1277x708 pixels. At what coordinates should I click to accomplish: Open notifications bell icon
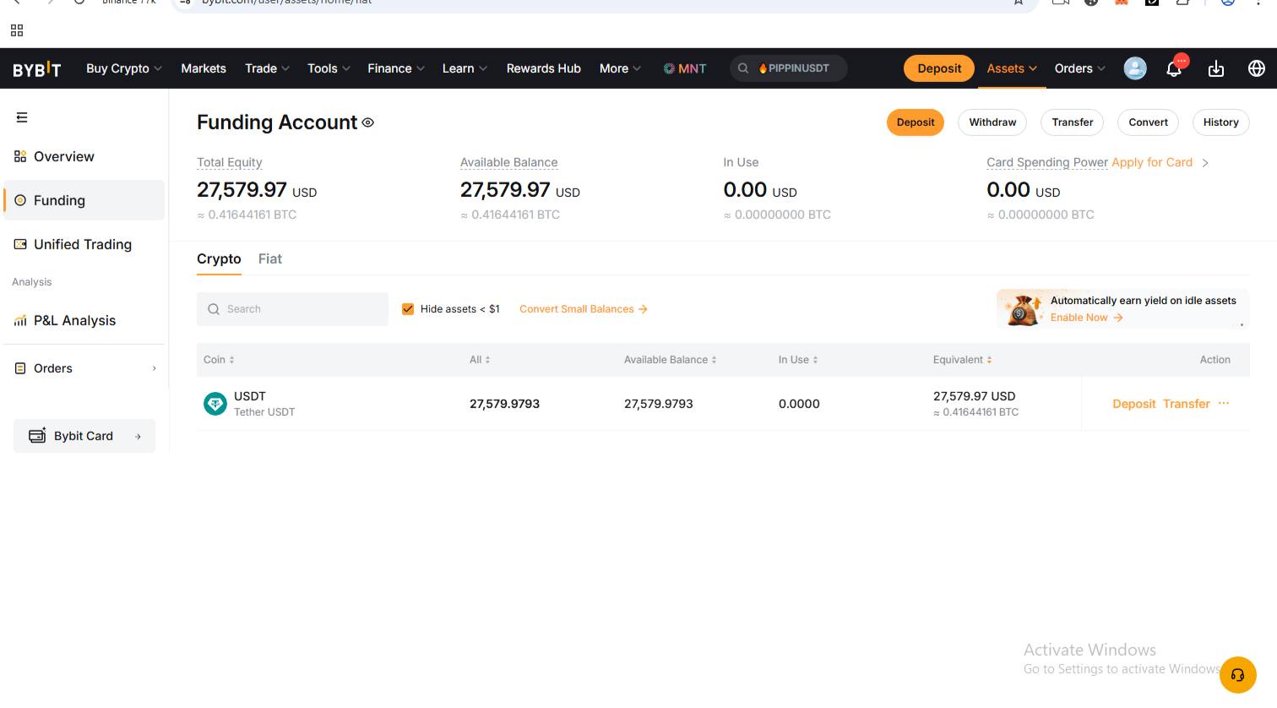(x=1174, y=69)
